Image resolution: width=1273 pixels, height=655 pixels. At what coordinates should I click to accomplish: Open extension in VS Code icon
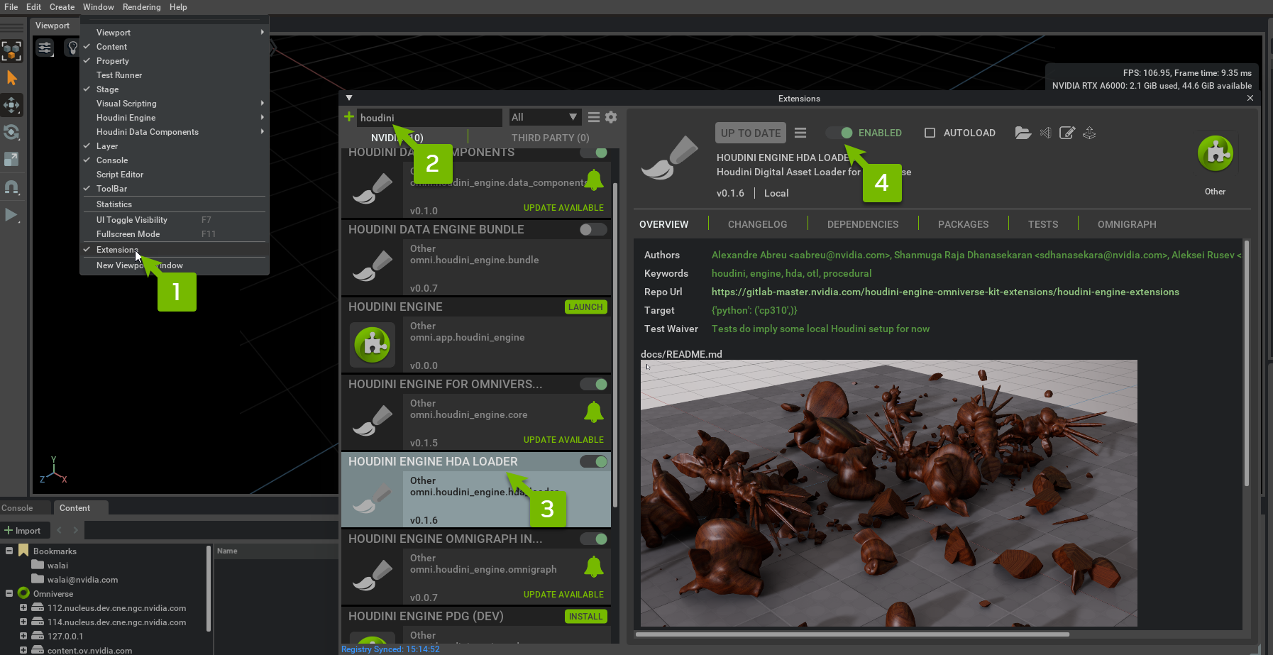[1045, 133]
